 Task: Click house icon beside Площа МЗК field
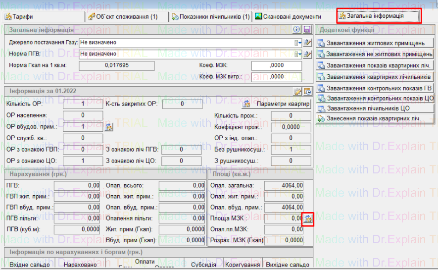(308, 218)
